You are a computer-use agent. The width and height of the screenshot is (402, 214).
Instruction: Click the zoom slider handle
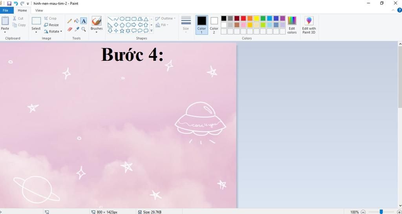coord(381,212)
